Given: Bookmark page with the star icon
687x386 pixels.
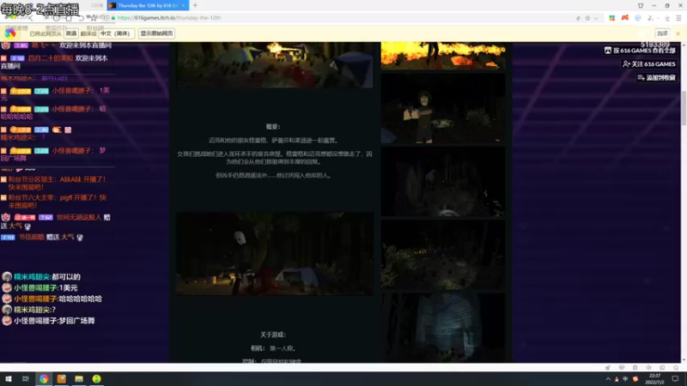Looking at the screenshot, I should click(x=587, y=18).
